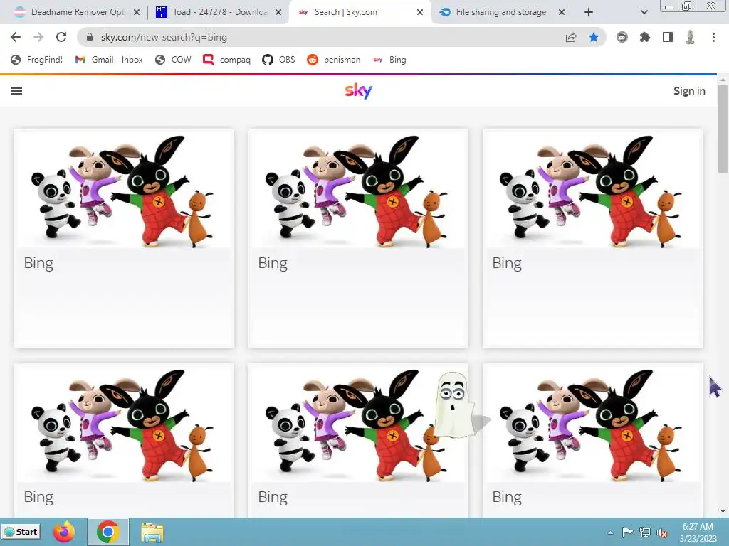Click the scrollbar down arrow
729x546 pixels.
click(723, 511)
